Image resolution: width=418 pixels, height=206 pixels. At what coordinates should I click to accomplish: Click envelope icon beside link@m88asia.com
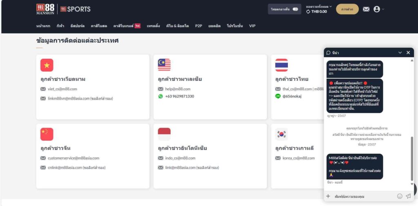click(160, 168)
